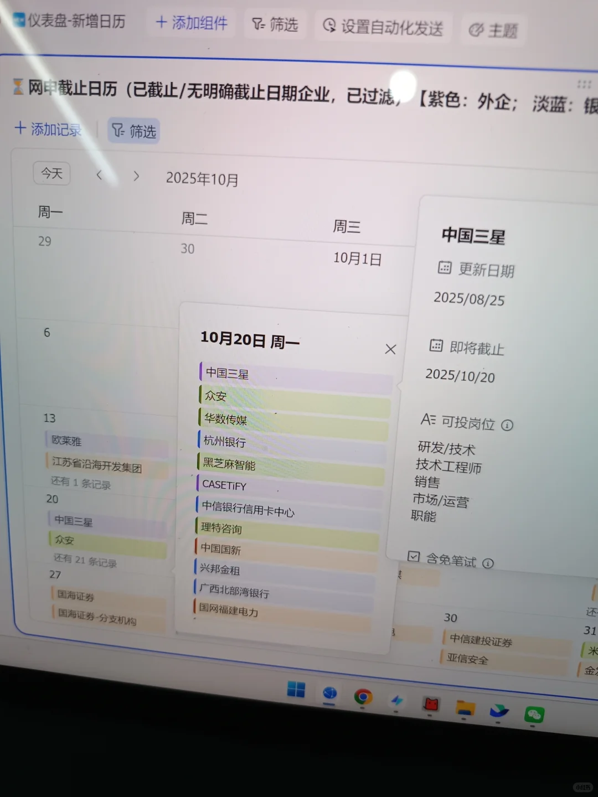
Task: Click info icon beside 含免笔试
Action: click(488, 563)
